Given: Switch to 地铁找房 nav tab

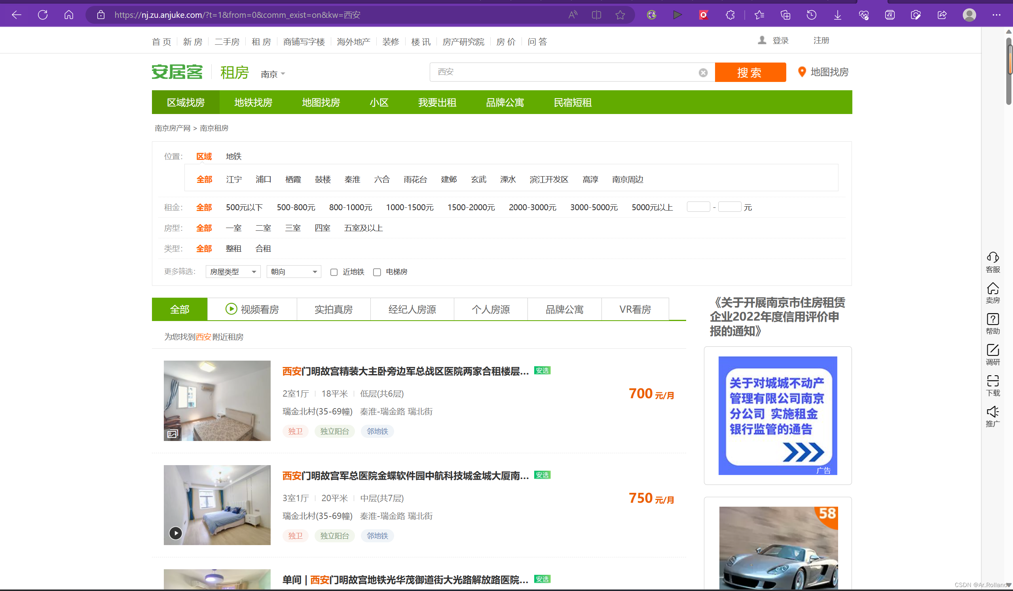Looking at the screenshot, I should pyautogui.click(x=253, y=102).
